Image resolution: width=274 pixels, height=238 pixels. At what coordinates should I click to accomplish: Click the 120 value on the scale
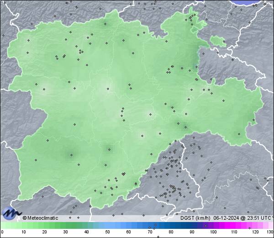(x=255, y=232)
